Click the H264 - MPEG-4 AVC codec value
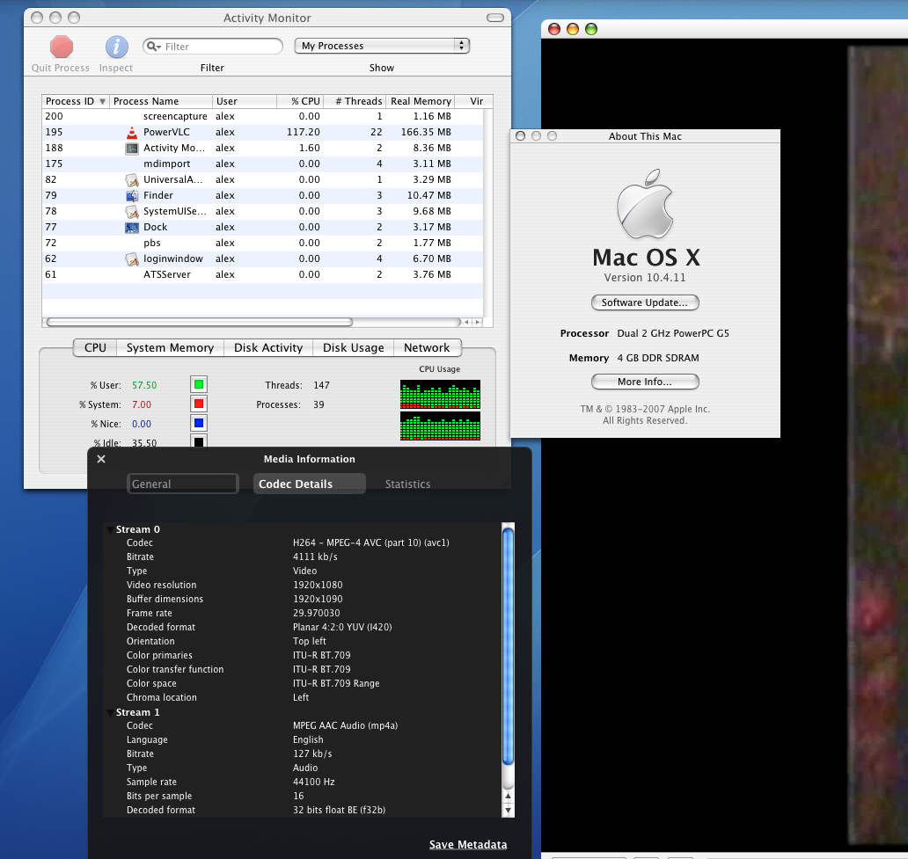908x859 pixels. click(x=371, y=543)
